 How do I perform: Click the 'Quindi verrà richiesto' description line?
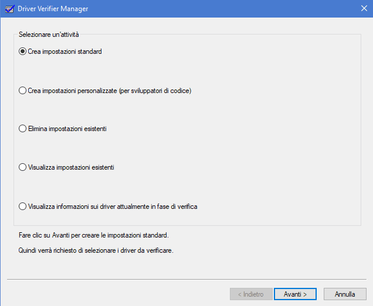(96, 251)
